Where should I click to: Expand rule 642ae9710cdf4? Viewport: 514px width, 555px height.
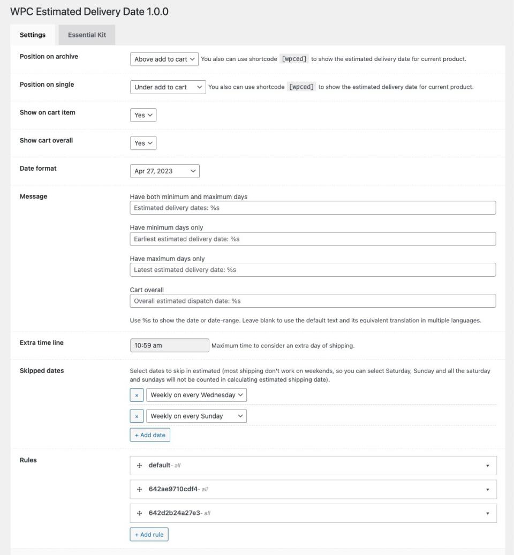488,489
